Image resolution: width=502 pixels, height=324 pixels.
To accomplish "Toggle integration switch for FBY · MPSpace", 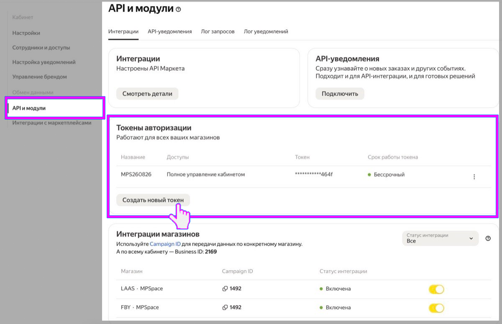I will [x=436, y=308].
